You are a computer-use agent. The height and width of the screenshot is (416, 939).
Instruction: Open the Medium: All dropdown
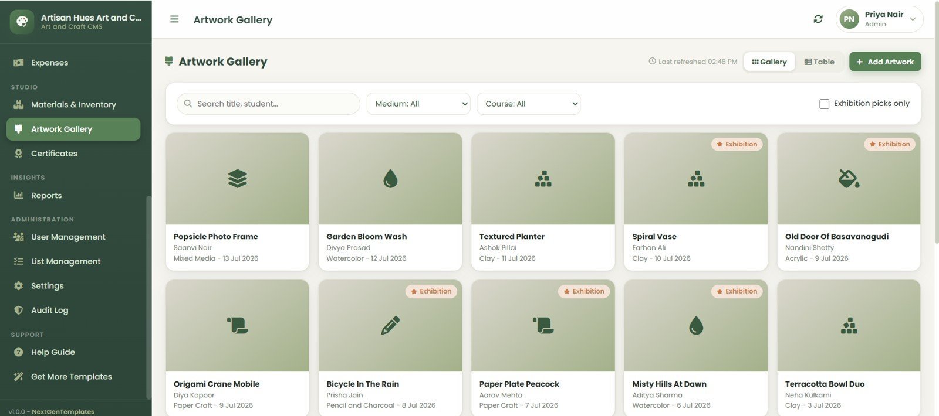pos(418,104)
